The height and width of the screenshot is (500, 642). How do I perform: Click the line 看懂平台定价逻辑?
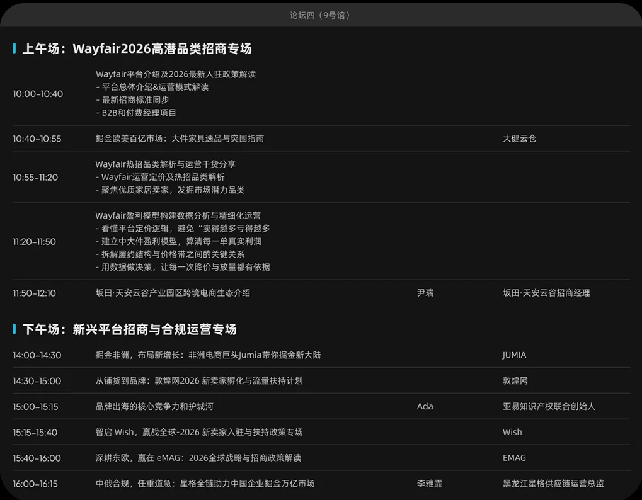[x=183, y=229]
